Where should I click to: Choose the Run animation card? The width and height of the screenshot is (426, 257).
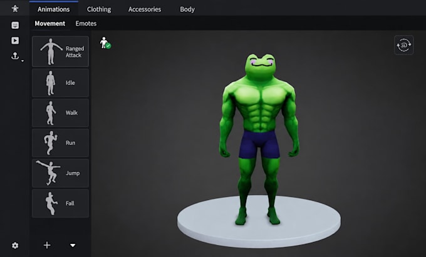pyautogui.click(x=60, y=143)
